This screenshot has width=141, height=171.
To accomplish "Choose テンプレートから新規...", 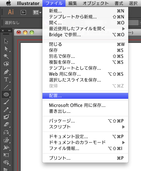I will 85,17.
